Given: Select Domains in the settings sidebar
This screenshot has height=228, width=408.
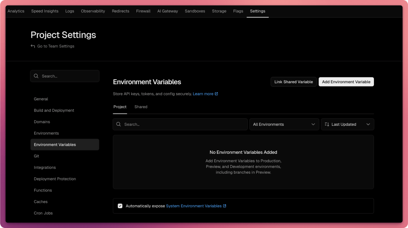Looking at the screenshot, I should click(42, 122).
